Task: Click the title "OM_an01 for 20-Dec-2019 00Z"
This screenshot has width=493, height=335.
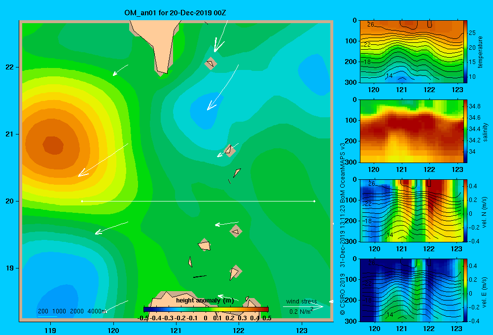Action: tap(175, 13)
